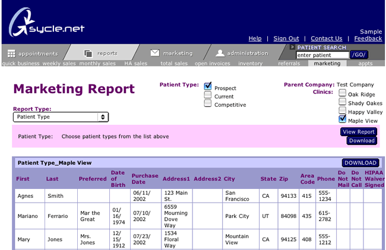Click the DOWNLOAD button in table header
Viewport: 386px width, 250px height.
360,163
